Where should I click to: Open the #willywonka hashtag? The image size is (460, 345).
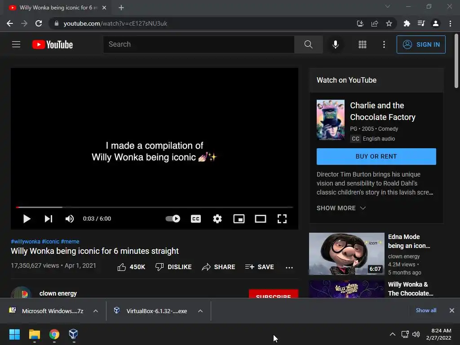26,241
